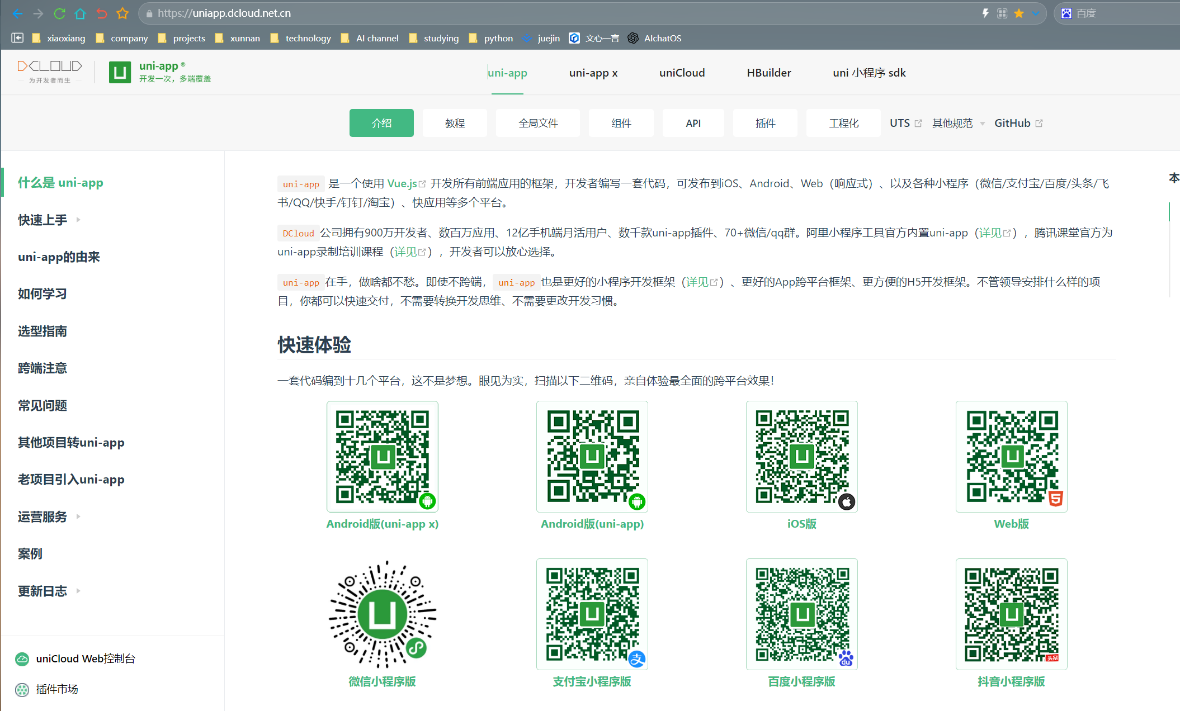Viewport: 1180px width, 711px height.
Task: Expand the 其他规范 dropdown
Action: click(x=958, y=123)
